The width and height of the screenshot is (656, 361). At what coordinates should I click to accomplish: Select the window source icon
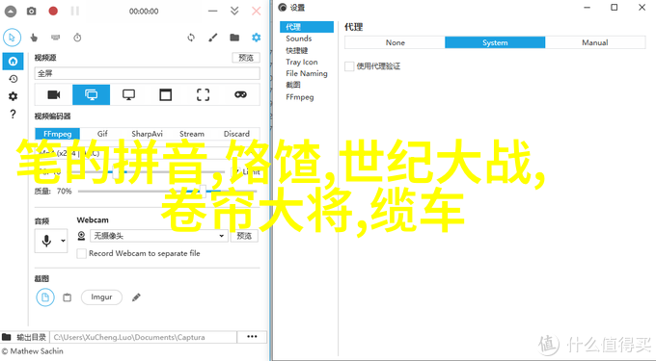[166, 94]
